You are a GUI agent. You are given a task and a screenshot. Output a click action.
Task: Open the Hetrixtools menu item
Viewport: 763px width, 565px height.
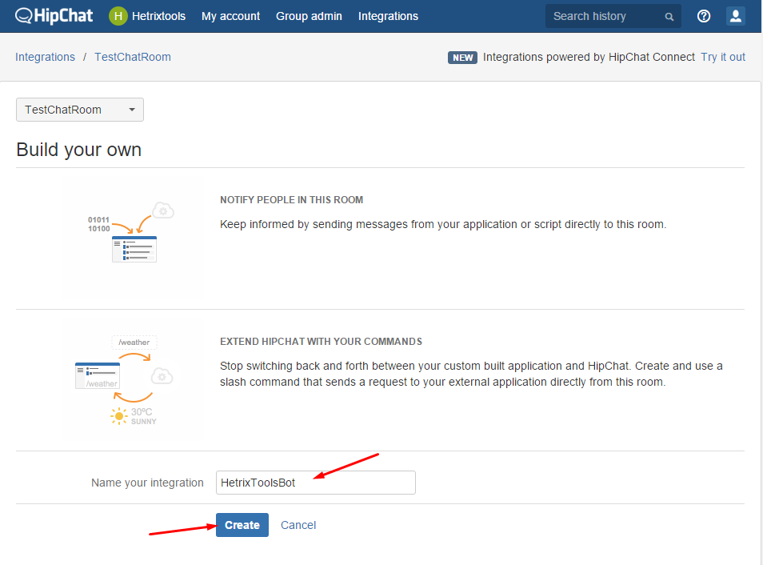pyautogui.click(x=158, y=16)
